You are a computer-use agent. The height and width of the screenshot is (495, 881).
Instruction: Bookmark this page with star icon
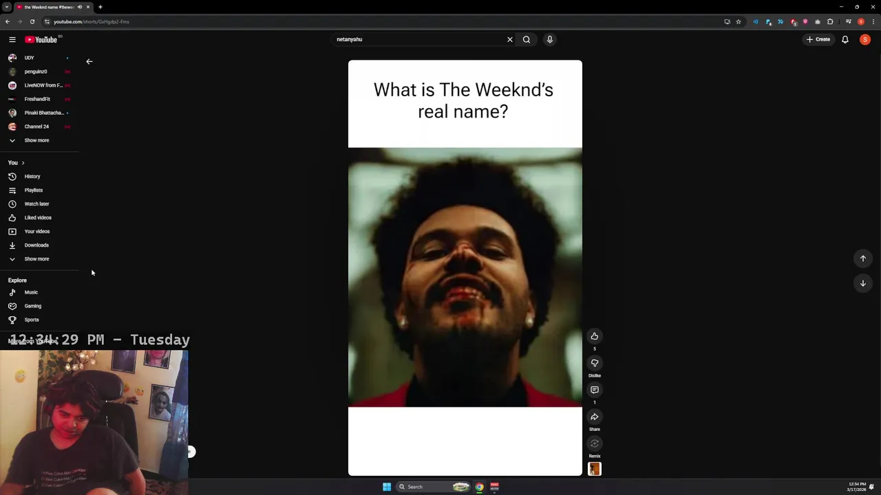point(739,22)
